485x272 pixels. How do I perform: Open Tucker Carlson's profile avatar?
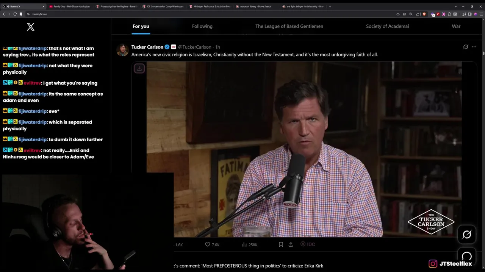click(x=122, y=50)
